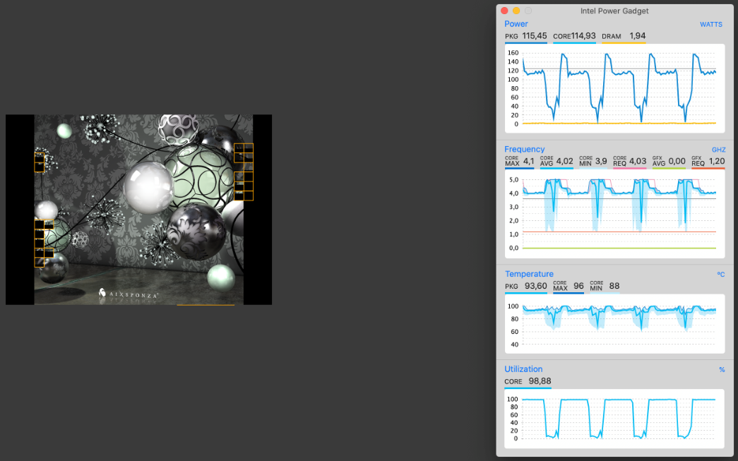
Task: Click the CORE MAX frequency readout
Action: (x=520, y=162)
